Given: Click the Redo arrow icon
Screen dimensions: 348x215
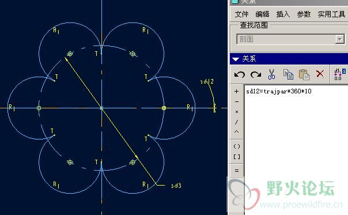Looking at the screenshot, I should tap(256, 74).
